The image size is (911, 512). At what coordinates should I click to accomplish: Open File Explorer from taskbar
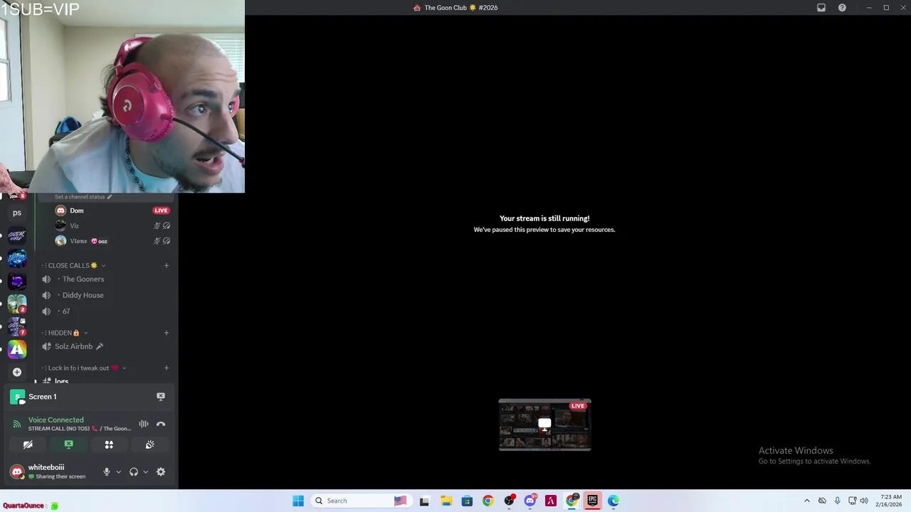(446, 501)
